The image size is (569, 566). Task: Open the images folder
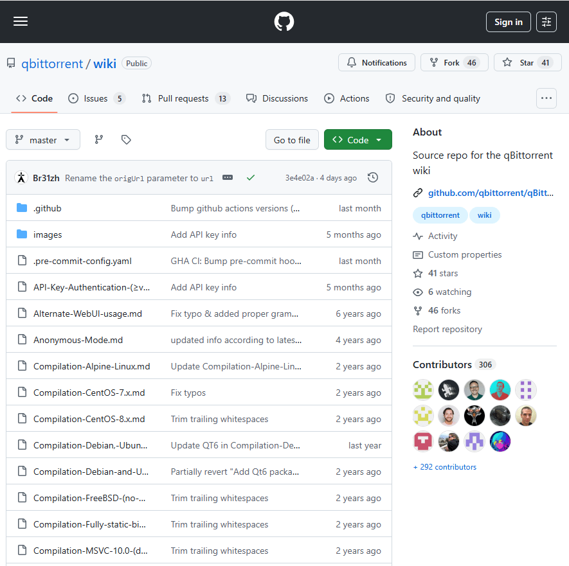click(x=48, y=234)
